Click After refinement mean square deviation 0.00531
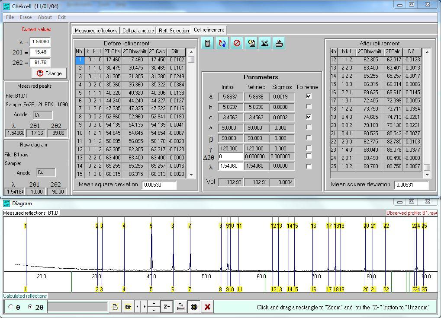This screenshot has height=318, width=441. 412,185
